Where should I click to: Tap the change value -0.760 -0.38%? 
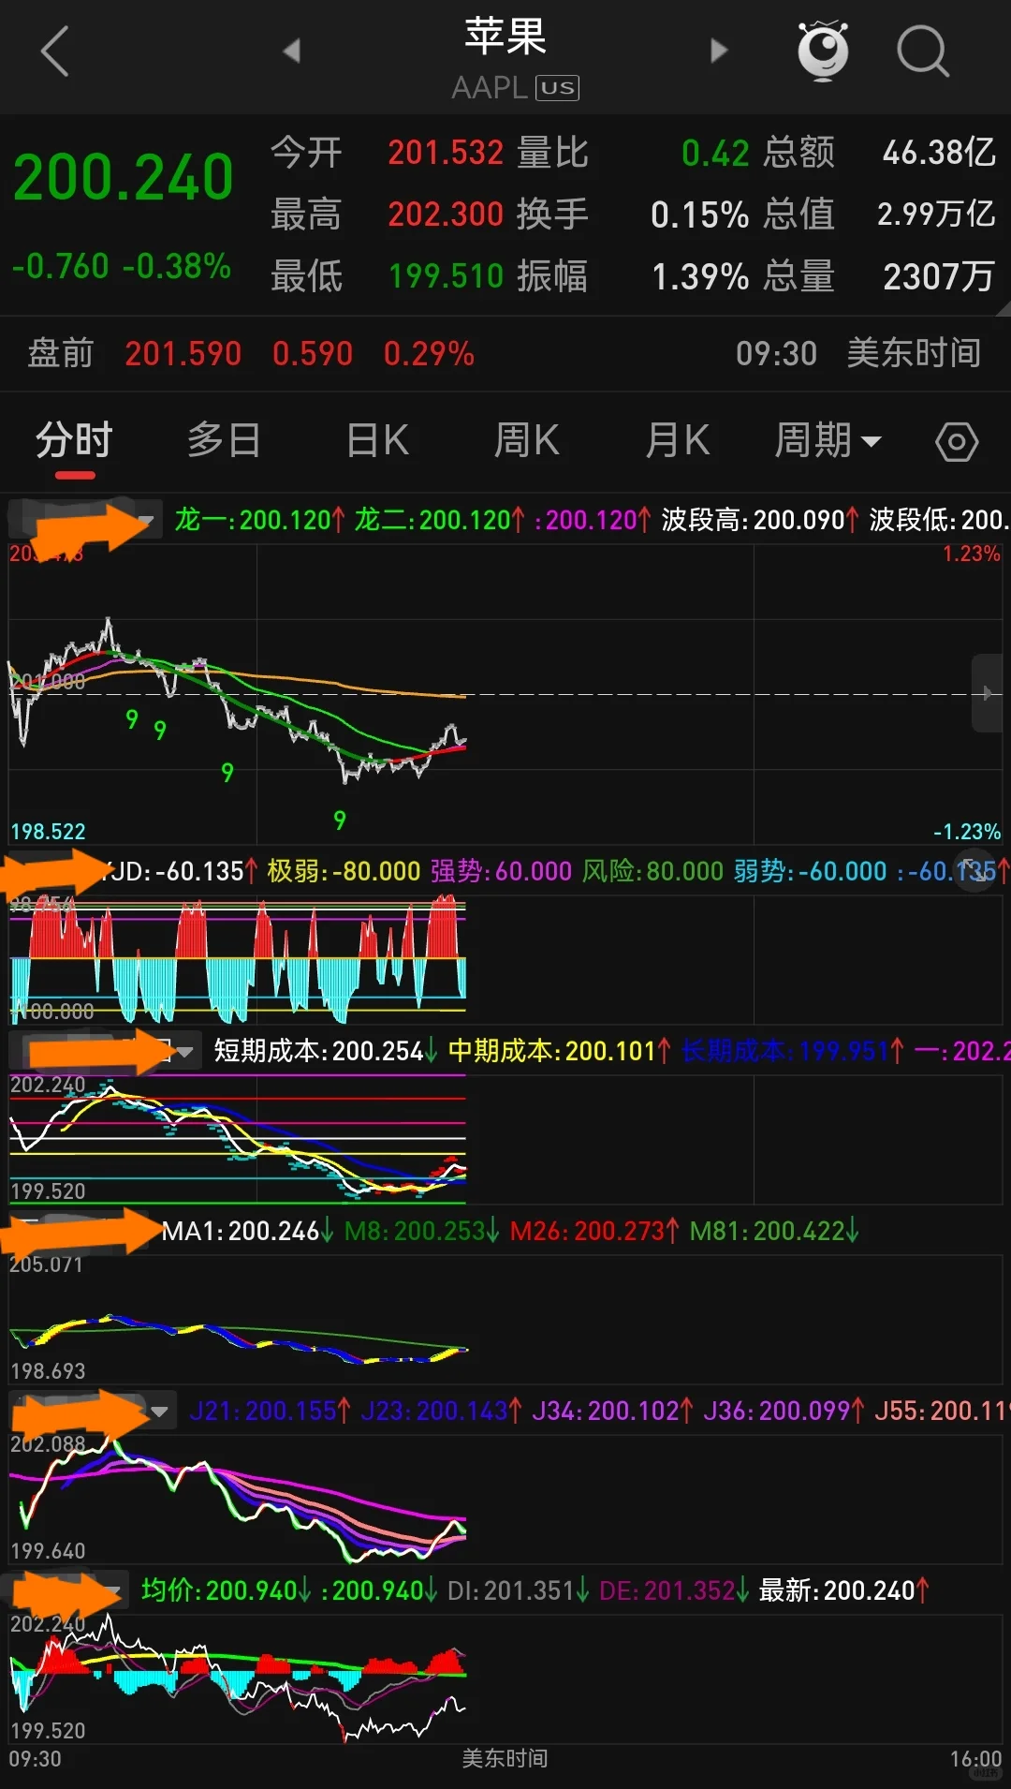pyautogui.click(x=122, y=267)
